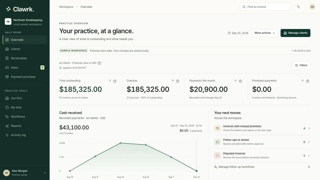Open the AM user avatar in top bar
Image resolution: width=320 pixels, height=180 pixels.
point(312,7)
